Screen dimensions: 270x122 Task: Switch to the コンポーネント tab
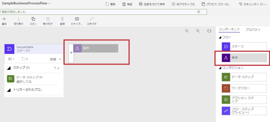[x=229, y=29]
